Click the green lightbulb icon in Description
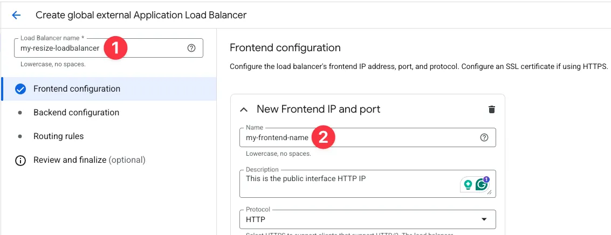The width and height of the screenshot is (611, 235). coord(467,184)
